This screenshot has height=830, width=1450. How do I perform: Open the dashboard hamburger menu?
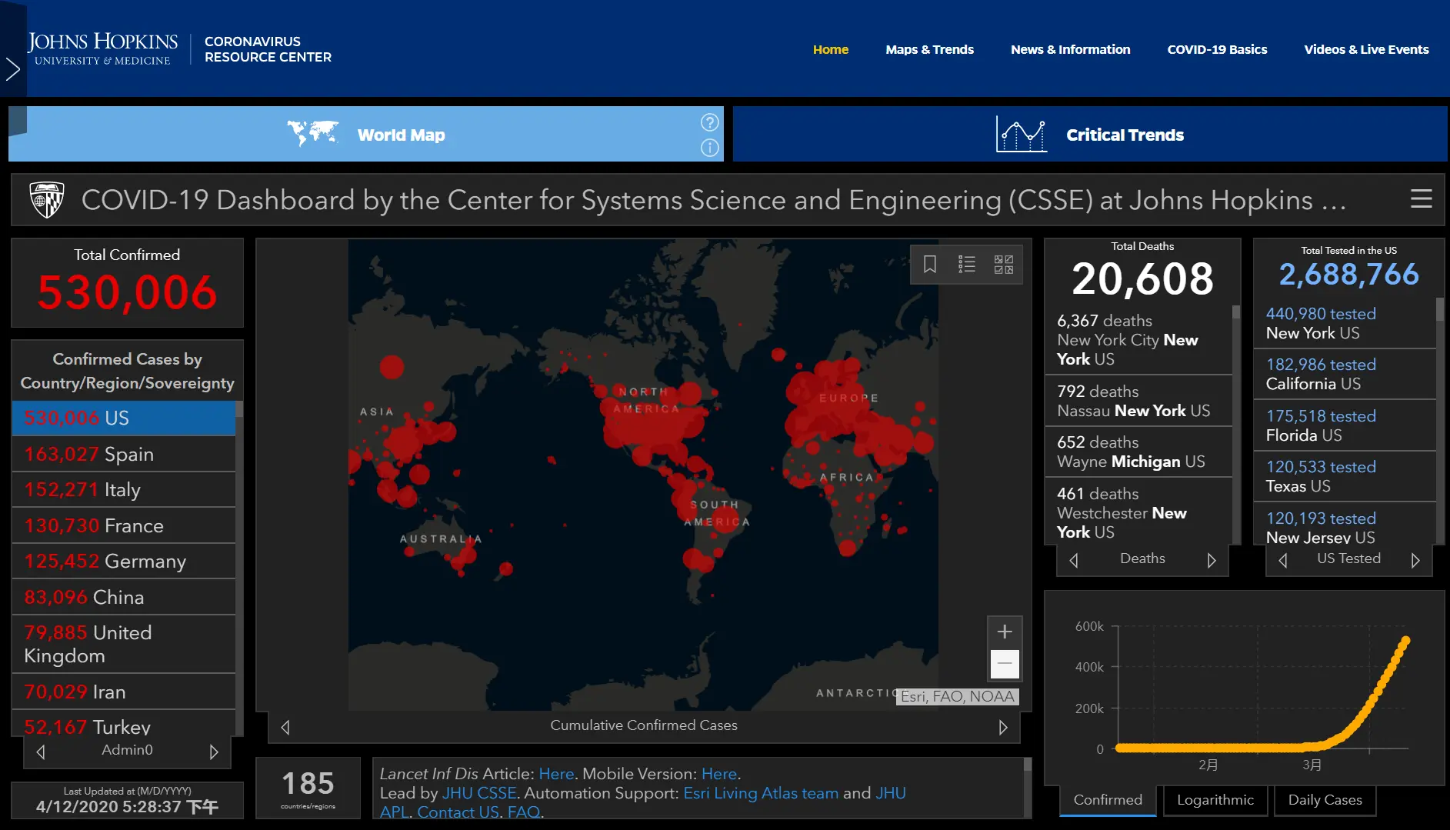pyautogui.click(x=1421, y=199)
